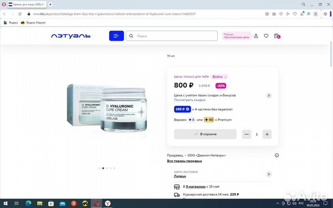The height and width of the screenshot is (208, 333).
Task: Select first image carousel dot
Action: tap(99, 168)
